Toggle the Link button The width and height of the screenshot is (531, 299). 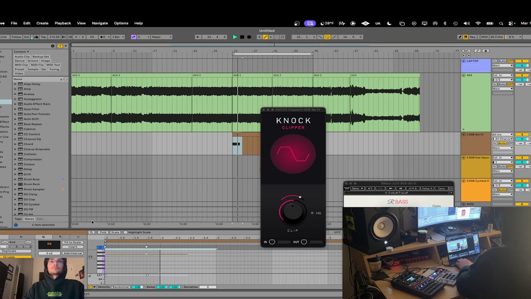[x=4, y=37]
